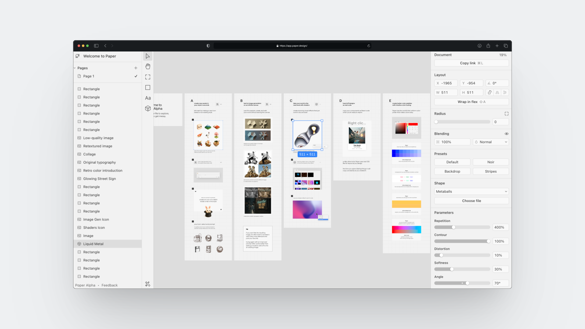This screenshot has width=585, height=329.
Task: Select Page 1 in the pages list
Action: click(89, 76)
